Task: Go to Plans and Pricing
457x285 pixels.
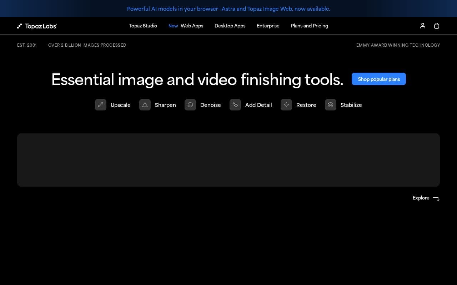Action: (310, 26)
